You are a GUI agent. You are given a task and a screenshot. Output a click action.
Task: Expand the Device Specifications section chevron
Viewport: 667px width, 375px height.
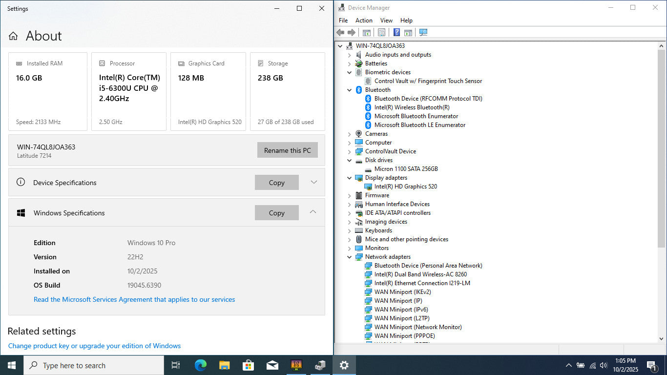pos(313,182)
